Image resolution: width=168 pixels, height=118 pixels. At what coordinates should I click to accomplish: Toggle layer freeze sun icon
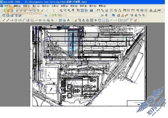53,15
